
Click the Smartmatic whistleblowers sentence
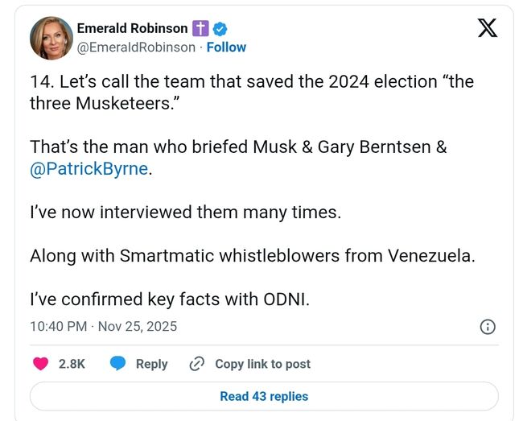253,256
